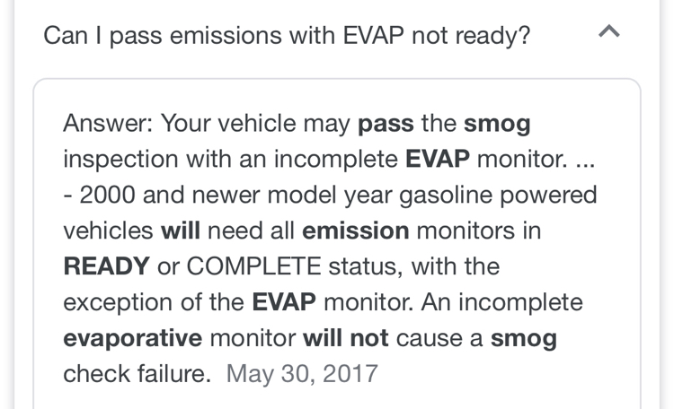Screen dimensions: 674x409
Task: Click the question 'Can I pass emissions with EVAP not ready?'
Action: click(x=287, y=35)
